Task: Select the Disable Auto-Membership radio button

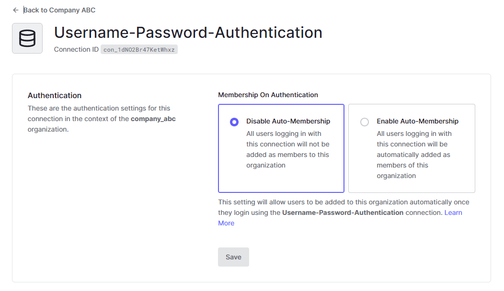Action: [x=234, y=122]
